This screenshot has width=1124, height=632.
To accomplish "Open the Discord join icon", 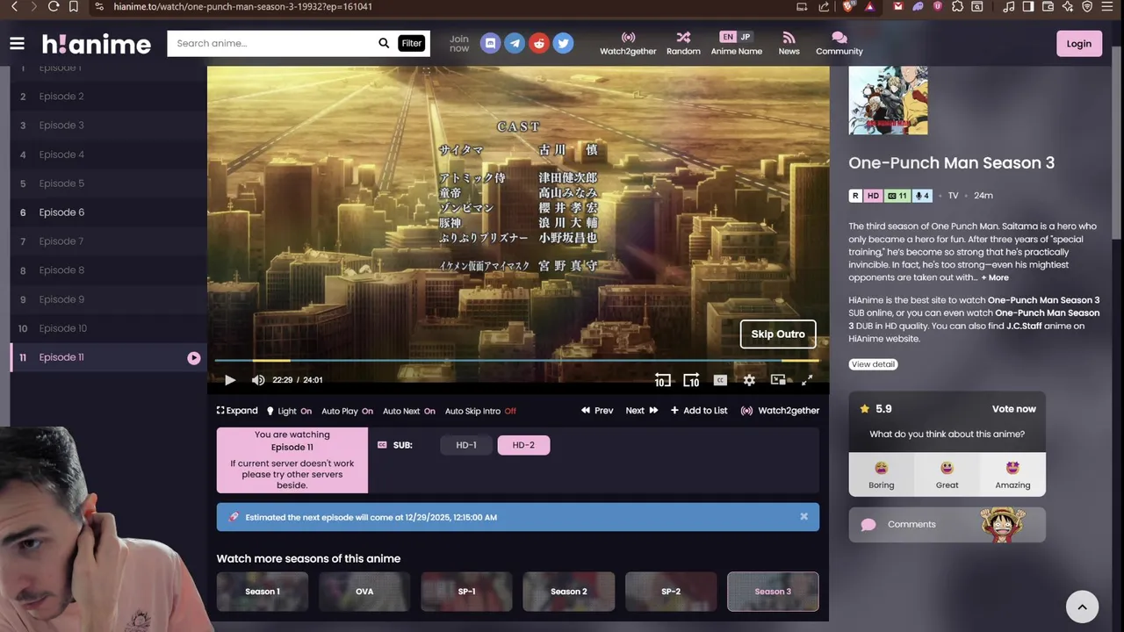I will coord(491,43).
